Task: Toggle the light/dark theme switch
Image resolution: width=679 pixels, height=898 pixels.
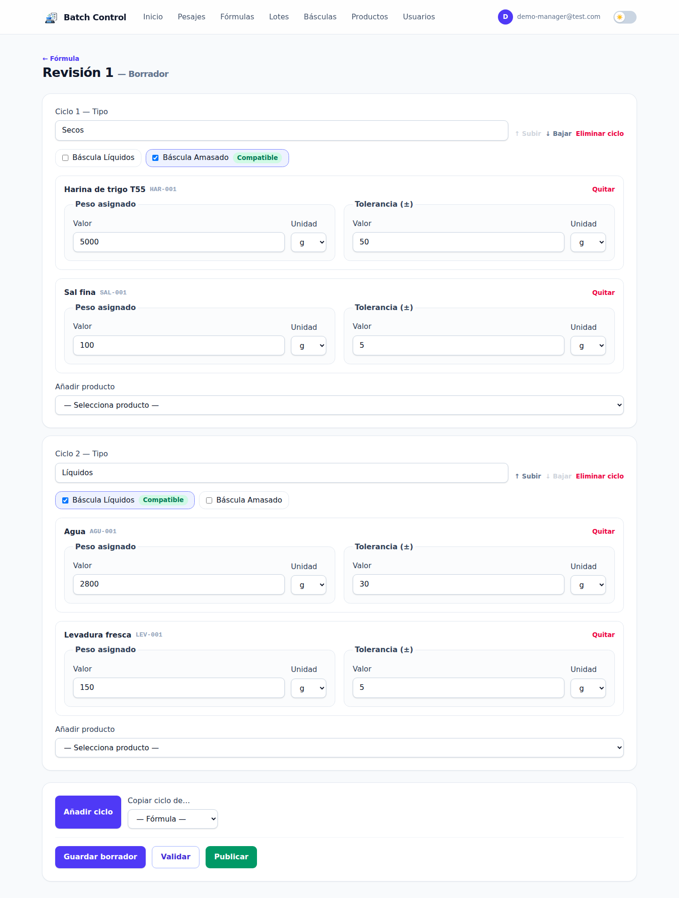Action: point(625,17)
